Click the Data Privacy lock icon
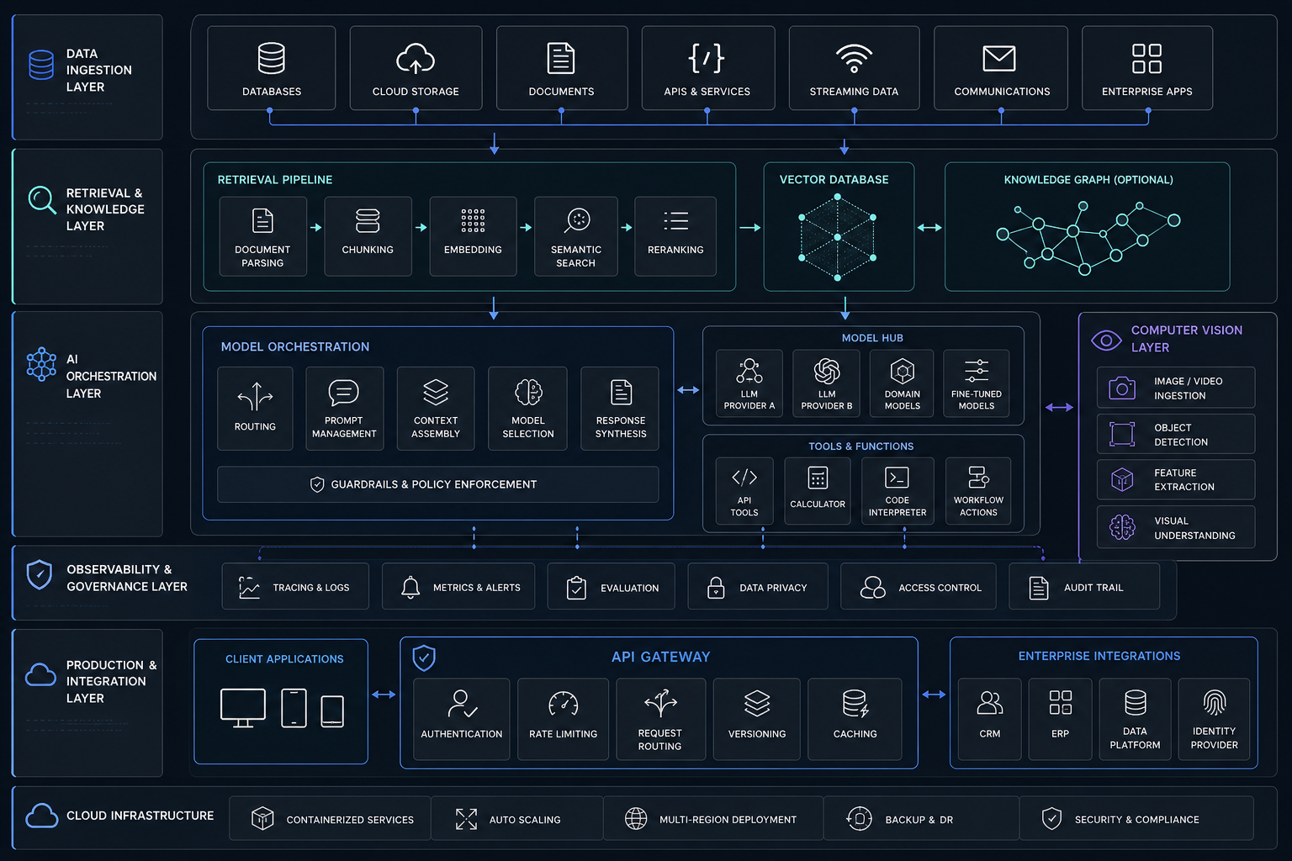This screenshot has height=861, width=1292. tap(716, 587)
